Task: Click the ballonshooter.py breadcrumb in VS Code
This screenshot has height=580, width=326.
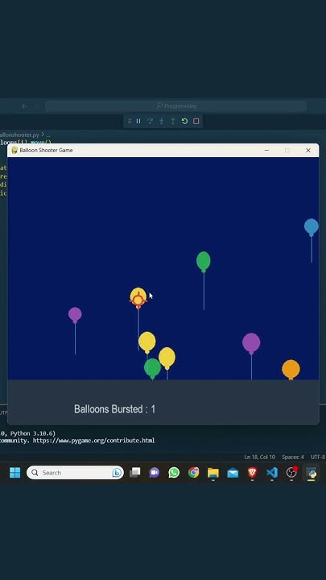Action: point(20,135)
